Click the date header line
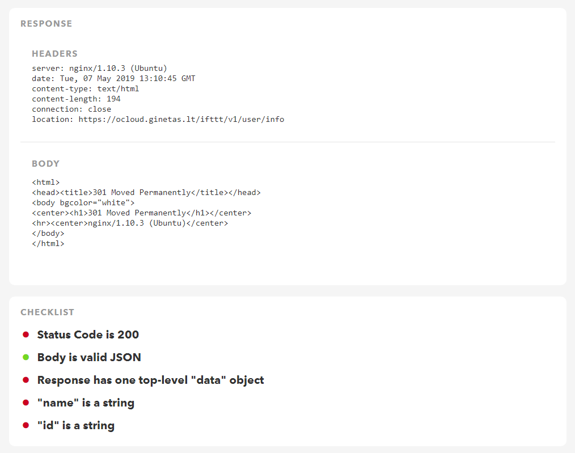575x453 pixels. click(113, 79)
